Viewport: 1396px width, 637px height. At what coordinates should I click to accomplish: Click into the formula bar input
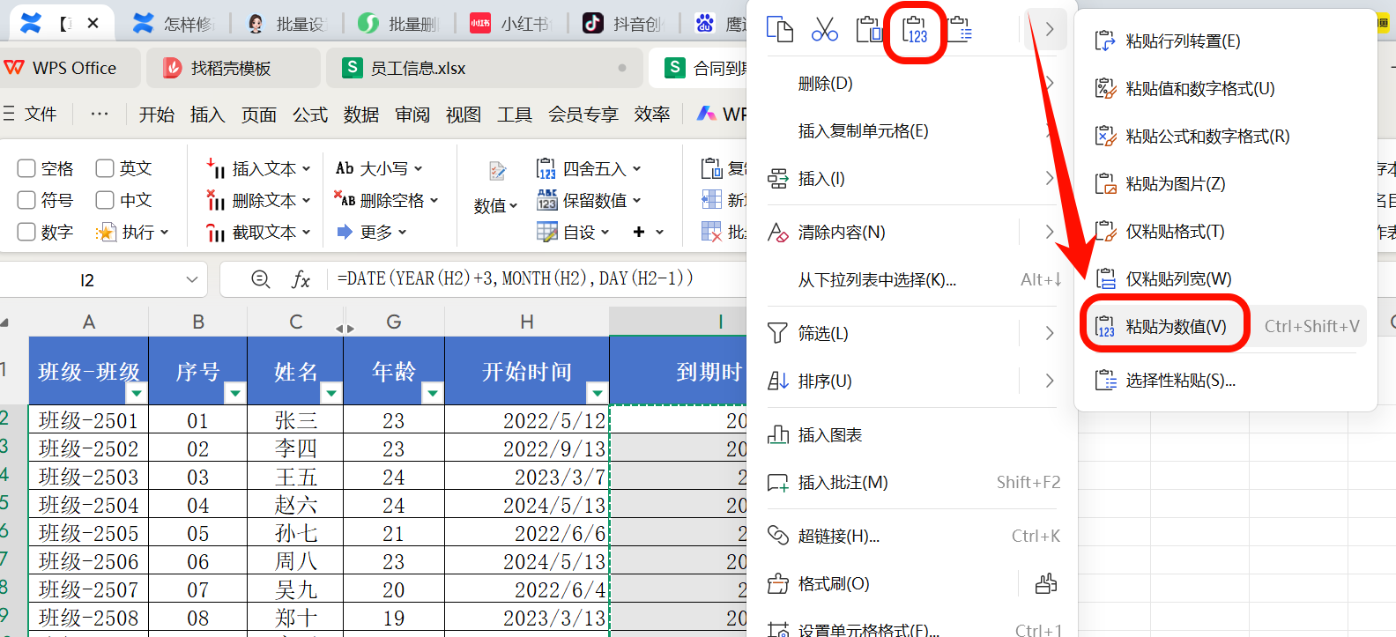pyautogui.click(x=538, y=278)
